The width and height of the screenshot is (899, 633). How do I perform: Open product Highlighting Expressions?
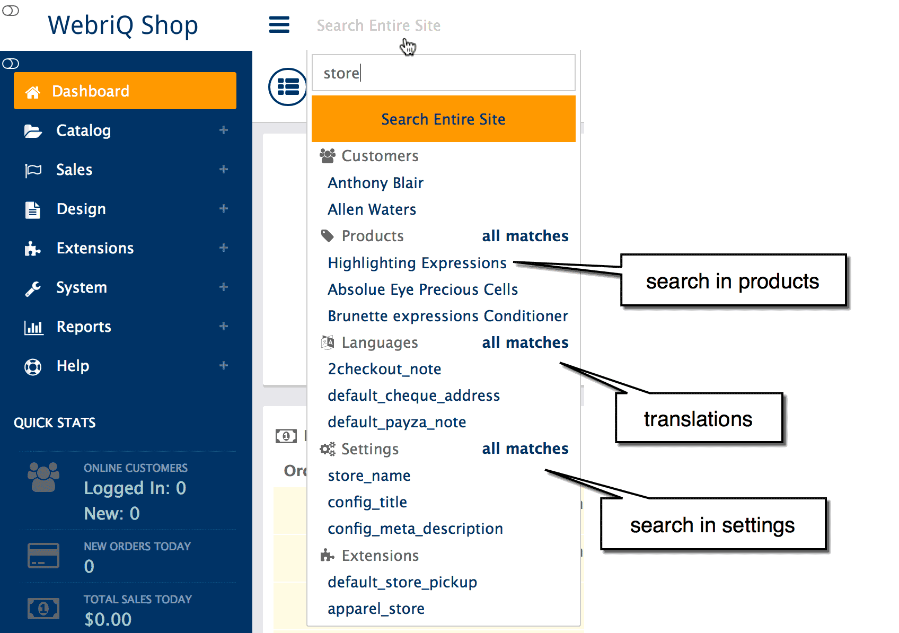coord(417,263)
